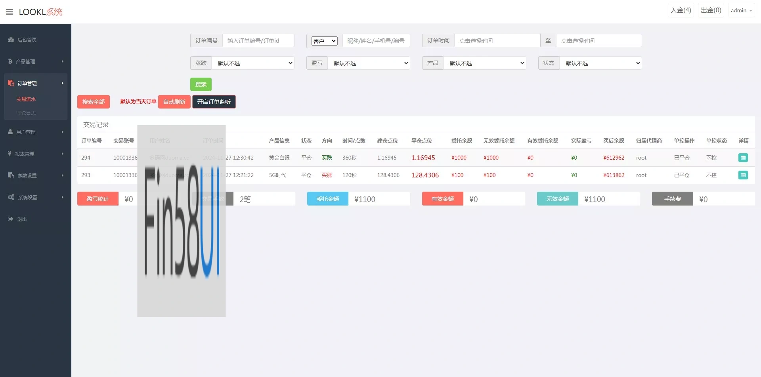Click the green 搜索 button

[201, 84]
